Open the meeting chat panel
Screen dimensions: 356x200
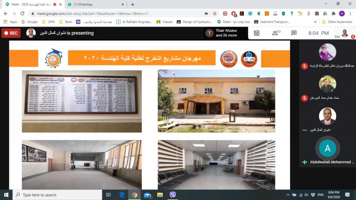coord(294,33)
